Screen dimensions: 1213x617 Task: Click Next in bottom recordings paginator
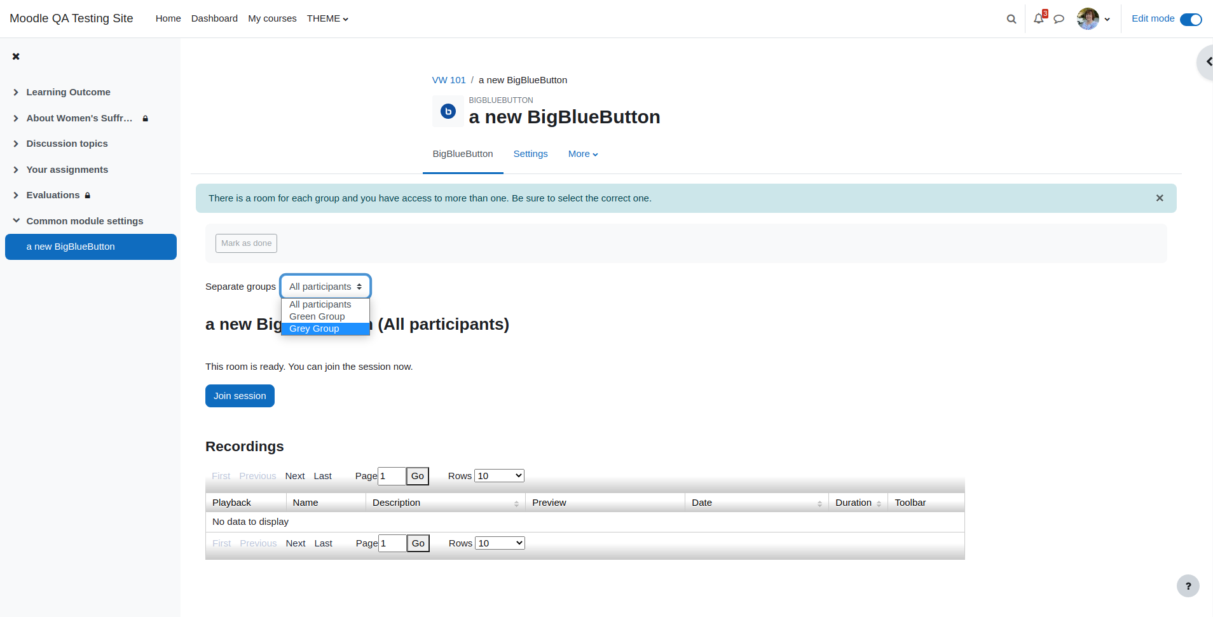tap(296, 543)
